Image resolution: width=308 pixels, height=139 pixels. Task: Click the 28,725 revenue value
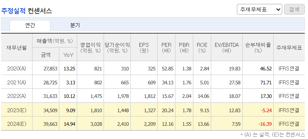50,83
